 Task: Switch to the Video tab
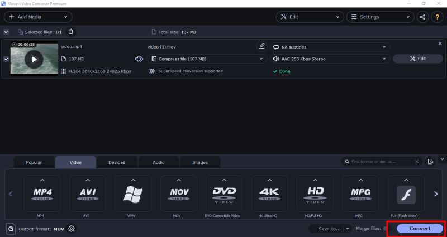[75, 162]
